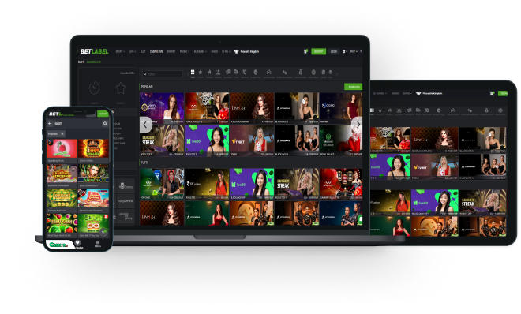Open recent games clock icon in laptop sidebar
521x314 pixels.
click(95, 88)
